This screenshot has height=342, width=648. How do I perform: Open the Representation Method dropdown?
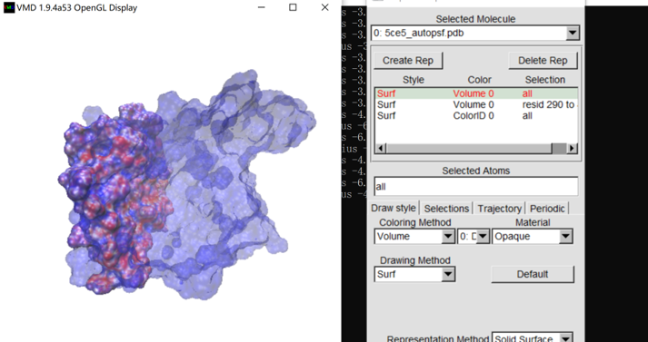[566, 338]
